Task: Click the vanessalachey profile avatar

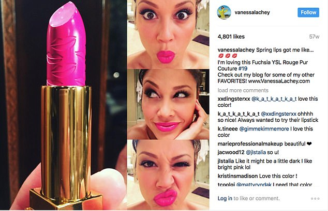Action: 224,12
